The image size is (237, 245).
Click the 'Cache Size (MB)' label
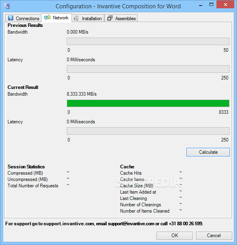[137, 186]
